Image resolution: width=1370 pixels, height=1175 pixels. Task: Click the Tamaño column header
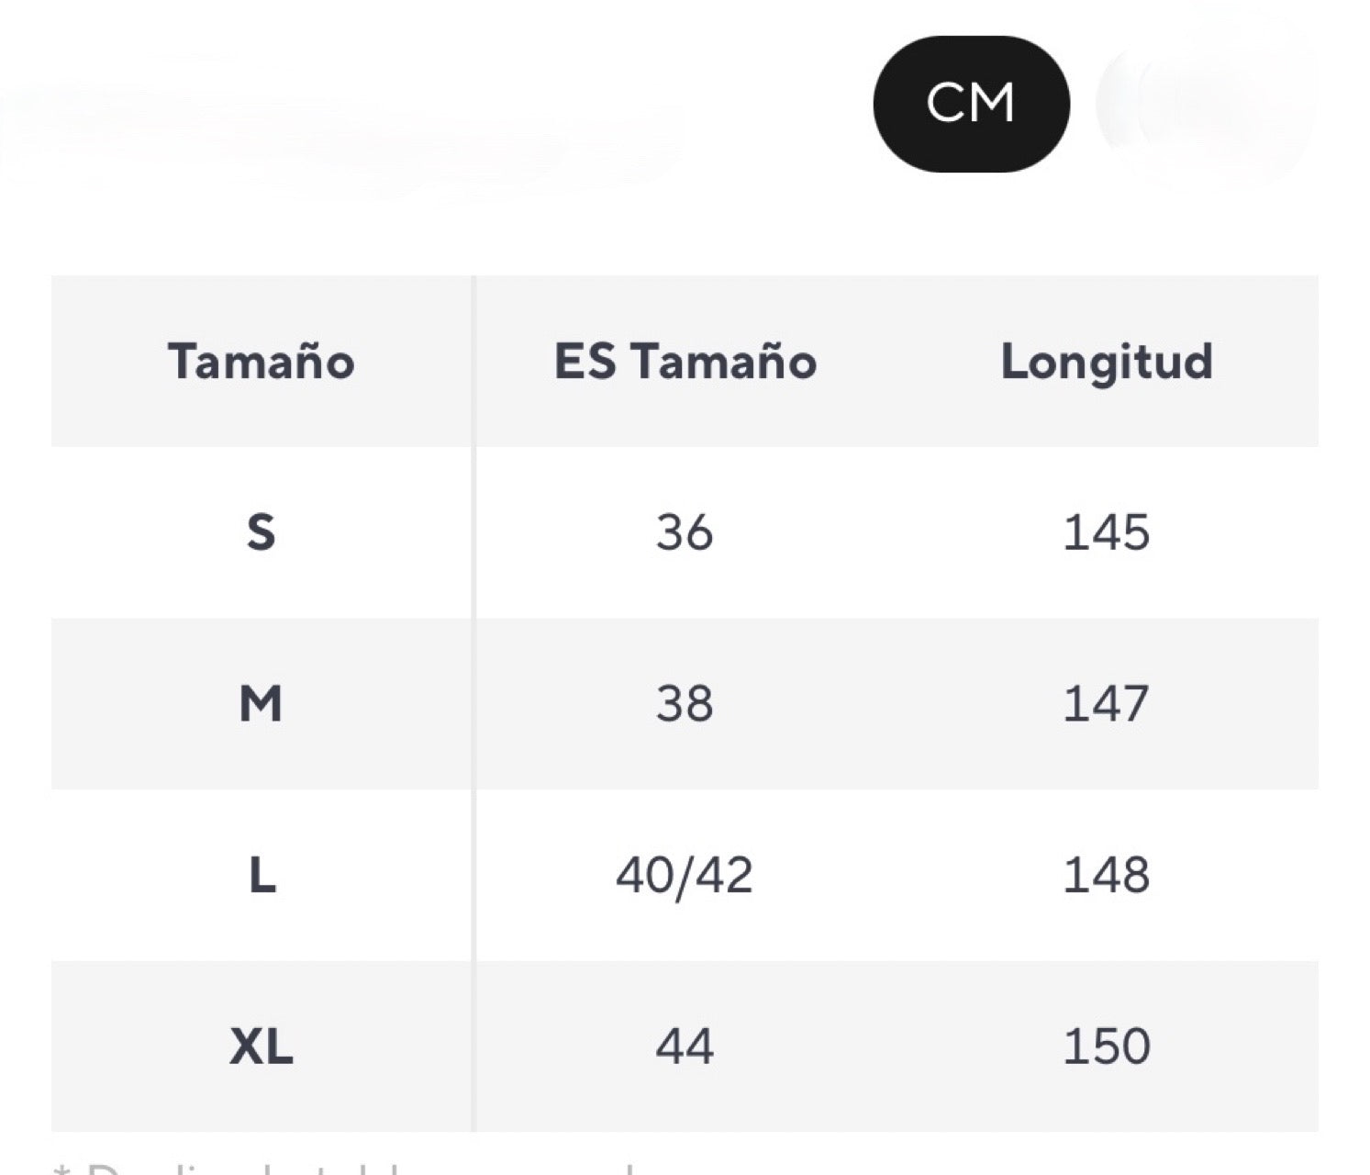262,361
